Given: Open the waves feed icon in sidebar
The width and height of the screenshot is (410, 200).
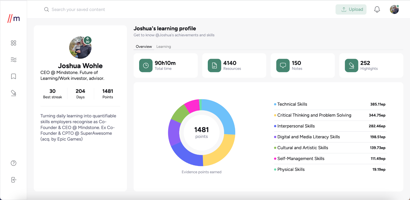Looking at the screenshot, I should coord(14,60).
